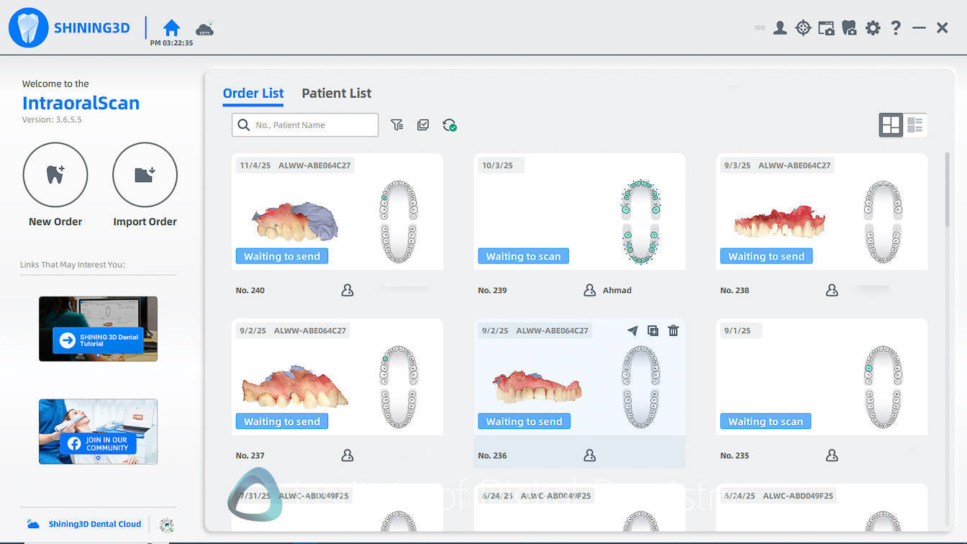Viewport: 967px width, 544px height.
Task: Open the filter icon above the order list
Action: 396,124
